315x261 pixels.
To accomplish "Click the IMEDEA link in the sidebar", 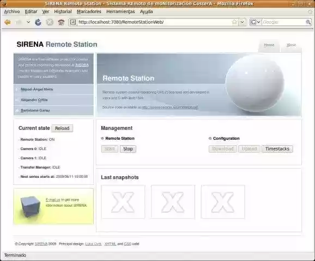I will point(82,65).
